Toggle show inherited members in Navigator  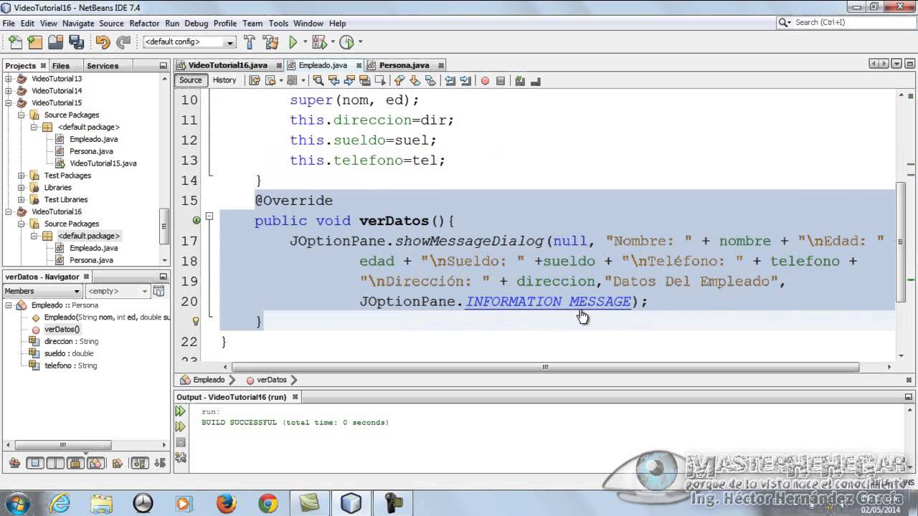(14, 463)
